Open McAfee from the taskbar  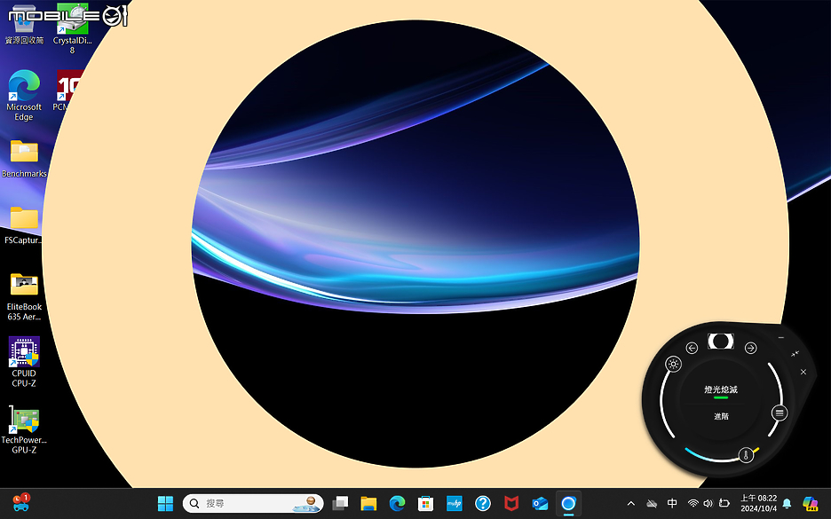(x=511, y=503)
